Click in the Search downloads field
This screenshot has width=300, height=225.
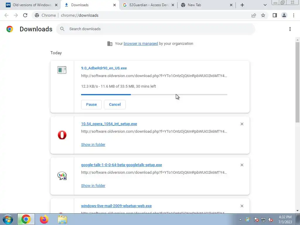pos(156,29)
